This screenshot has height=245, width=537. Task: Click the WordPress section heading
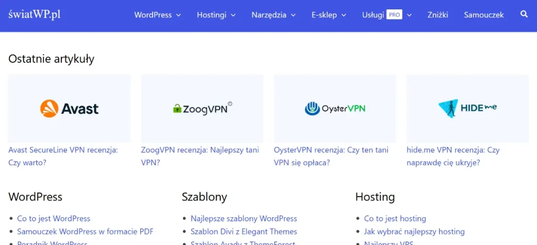click(35, 197)
